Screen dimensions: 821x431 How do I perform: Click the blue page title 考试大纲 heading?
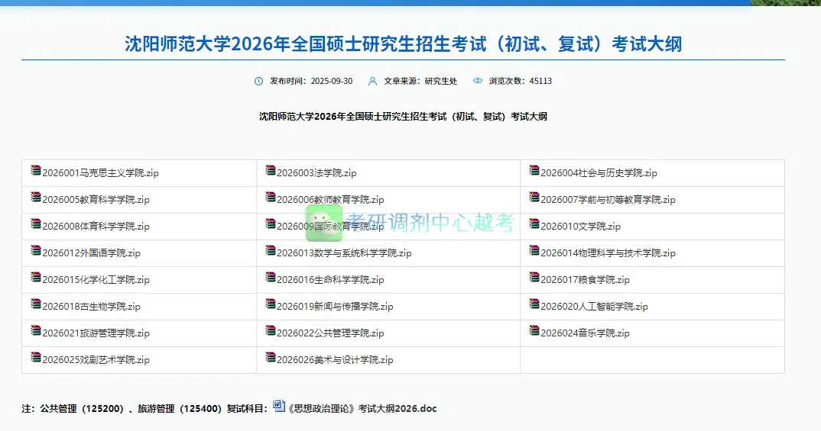tap(403, 44)
